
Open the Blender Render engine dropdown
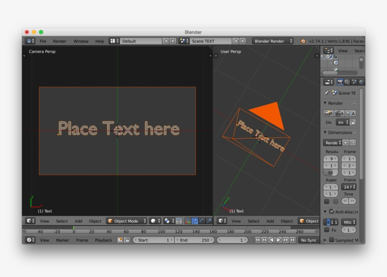273,41
